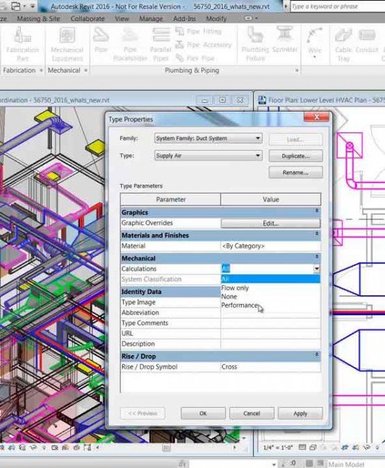Open Customize Quick Access Toolbar dropdown
This screenshot has width=385, height=468.
32,6
